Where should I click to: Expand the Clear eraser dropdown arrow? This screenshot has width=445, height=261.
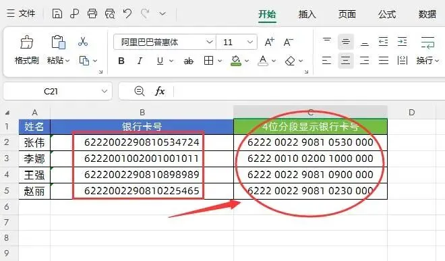tap(301, 61)
